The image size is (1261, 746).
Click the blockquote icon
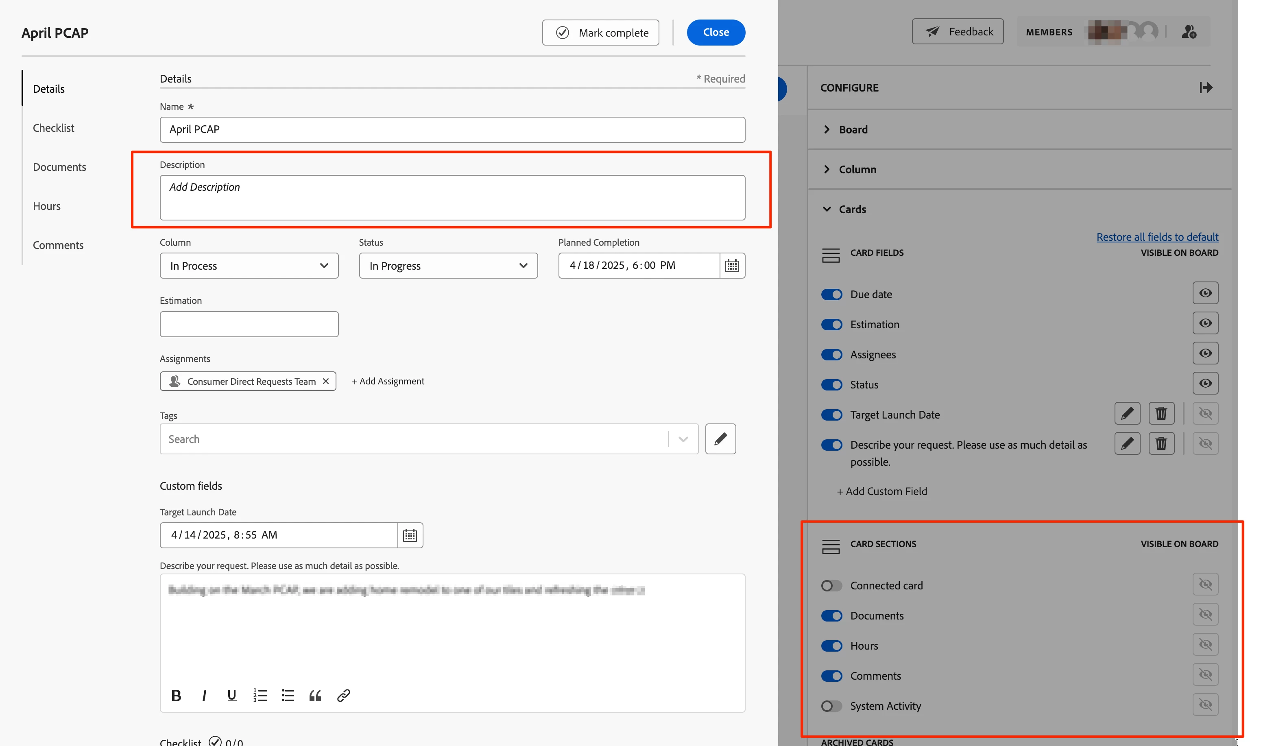315,695
